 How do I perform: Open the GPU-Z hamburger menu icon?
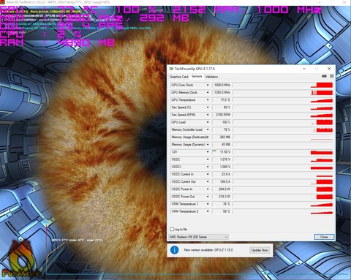pyautogui.click(x=332, y=76)
